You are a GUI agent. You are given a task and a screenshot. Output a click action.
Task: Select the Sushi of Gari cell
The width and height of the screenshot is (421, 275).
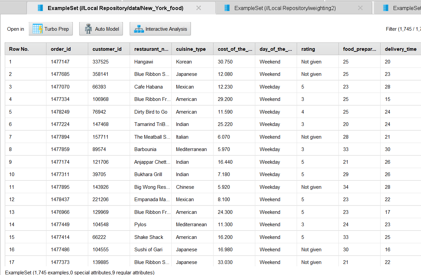151,250
